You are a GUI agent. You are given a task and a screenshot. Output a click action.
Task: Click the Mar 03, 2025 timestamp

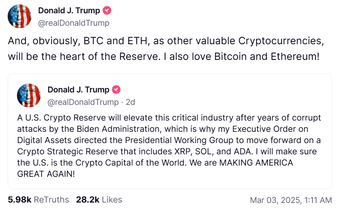click(291, 200)
